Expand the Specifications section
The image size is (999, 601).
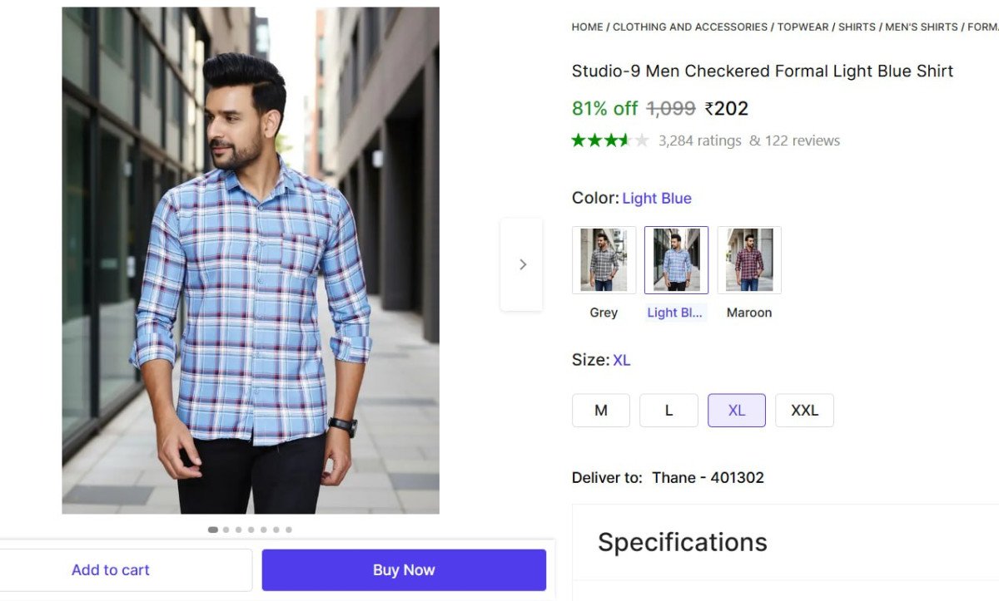coord(682,541)
